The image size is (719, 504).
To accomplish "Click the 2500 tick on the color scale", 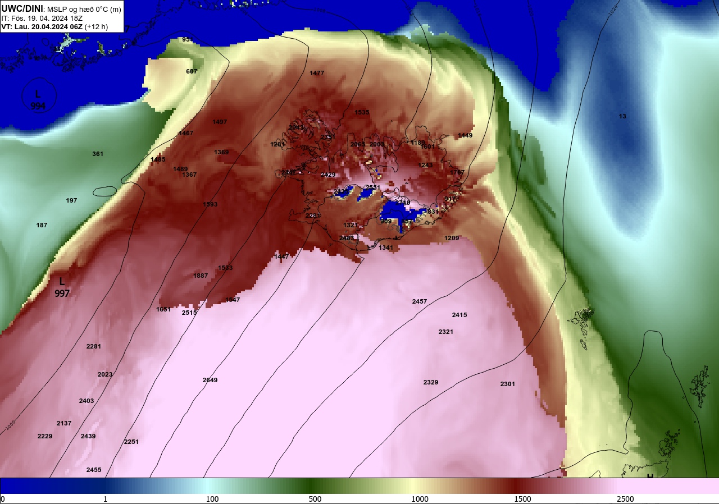I will point(625,499).
